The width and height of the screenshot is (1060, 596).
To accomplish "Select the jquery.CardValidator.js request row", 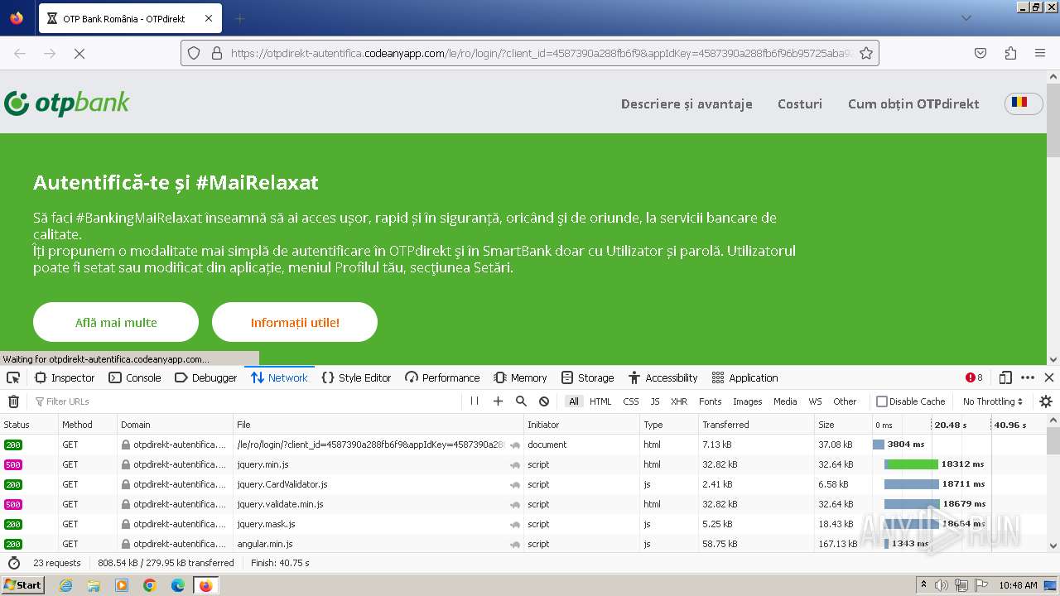I will point(523,484).
